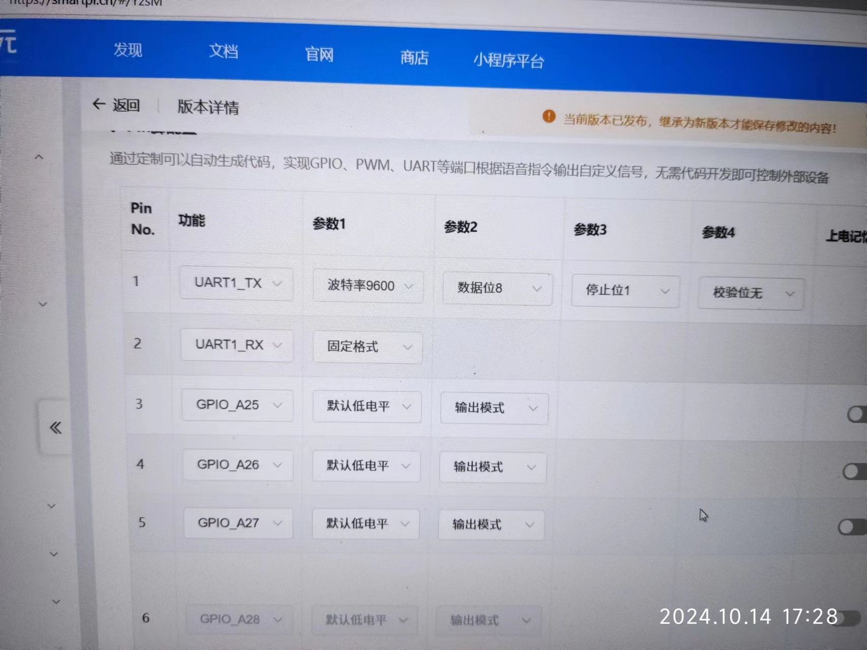
Task: Click the bottom-most down chevron in the sidebar
Action: [x=56, y=601]
